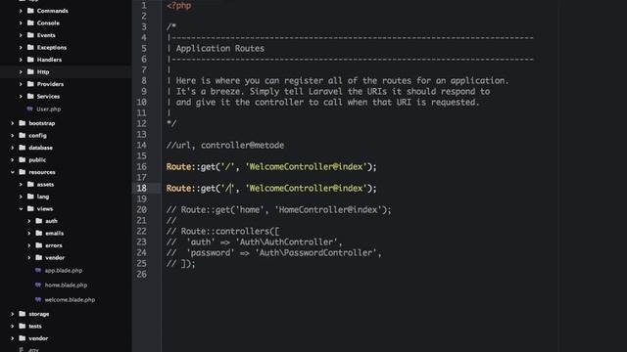627x352 pixels.
Task: Expand the Handlers folder chevron
Action: click(x=21, y=60)
